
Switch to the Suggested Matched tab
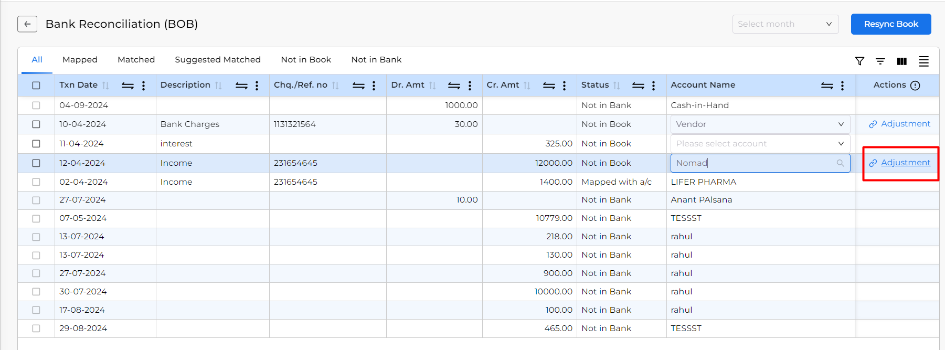218,60
